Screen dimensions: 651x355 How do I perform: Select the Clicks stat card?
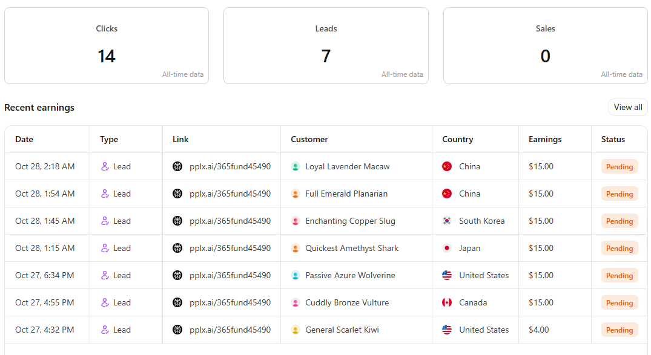tap(107, 45)
